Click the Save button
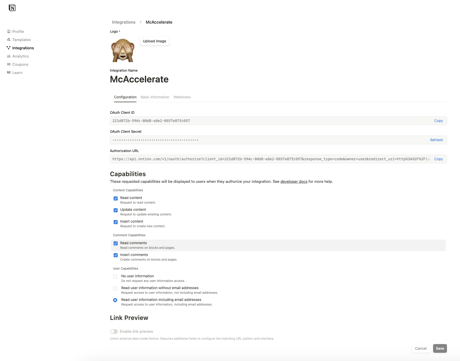460x361 pixels. click(440, 348)
